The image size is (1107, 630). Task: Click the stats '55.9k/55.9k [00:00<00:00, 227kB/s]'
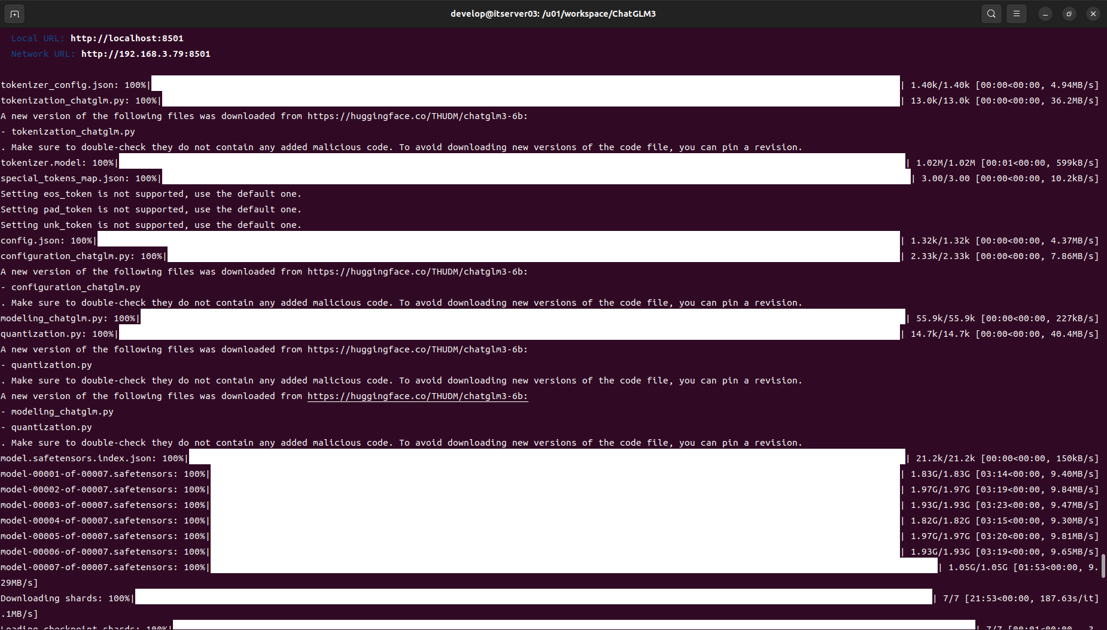[x=1008, y=318]
